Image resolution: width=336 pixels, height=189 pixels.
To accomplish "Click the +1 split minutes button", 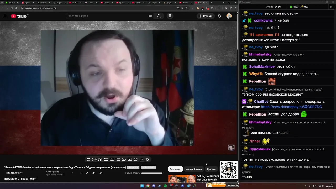I will 81,173.
